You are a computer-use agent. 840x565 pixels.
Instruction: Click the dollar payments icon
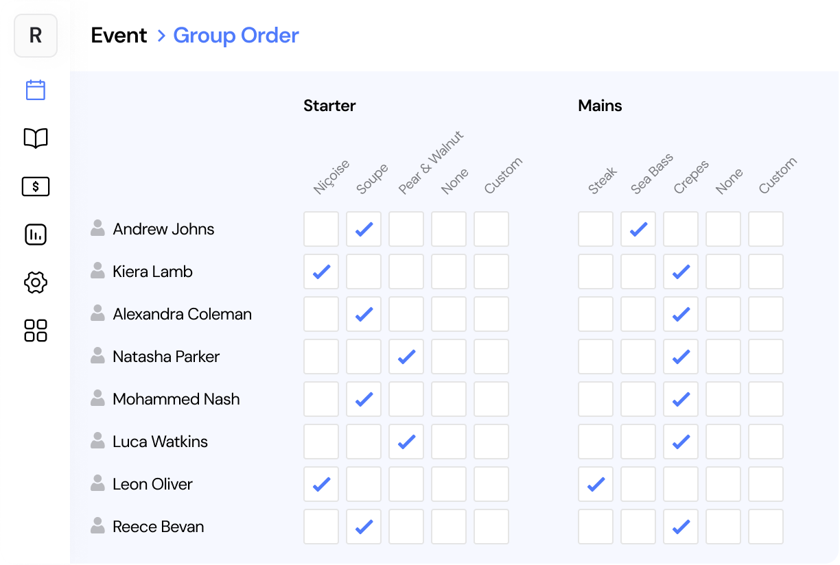[35, 186]
